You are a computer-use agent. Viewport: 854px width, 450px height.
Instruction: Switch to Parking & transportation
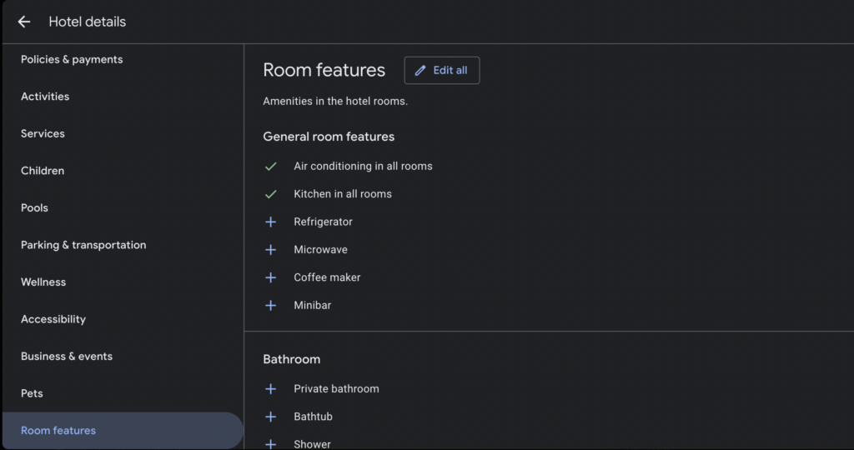point(83,245)
